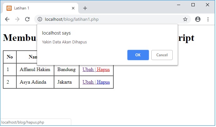Image resolution: width=216 pixels, height=127 pixels.
Task: Maximize the Chrome window
Action: 193,5
